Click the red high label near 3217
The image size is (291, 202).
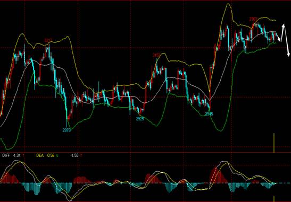[x=48, y=40]
